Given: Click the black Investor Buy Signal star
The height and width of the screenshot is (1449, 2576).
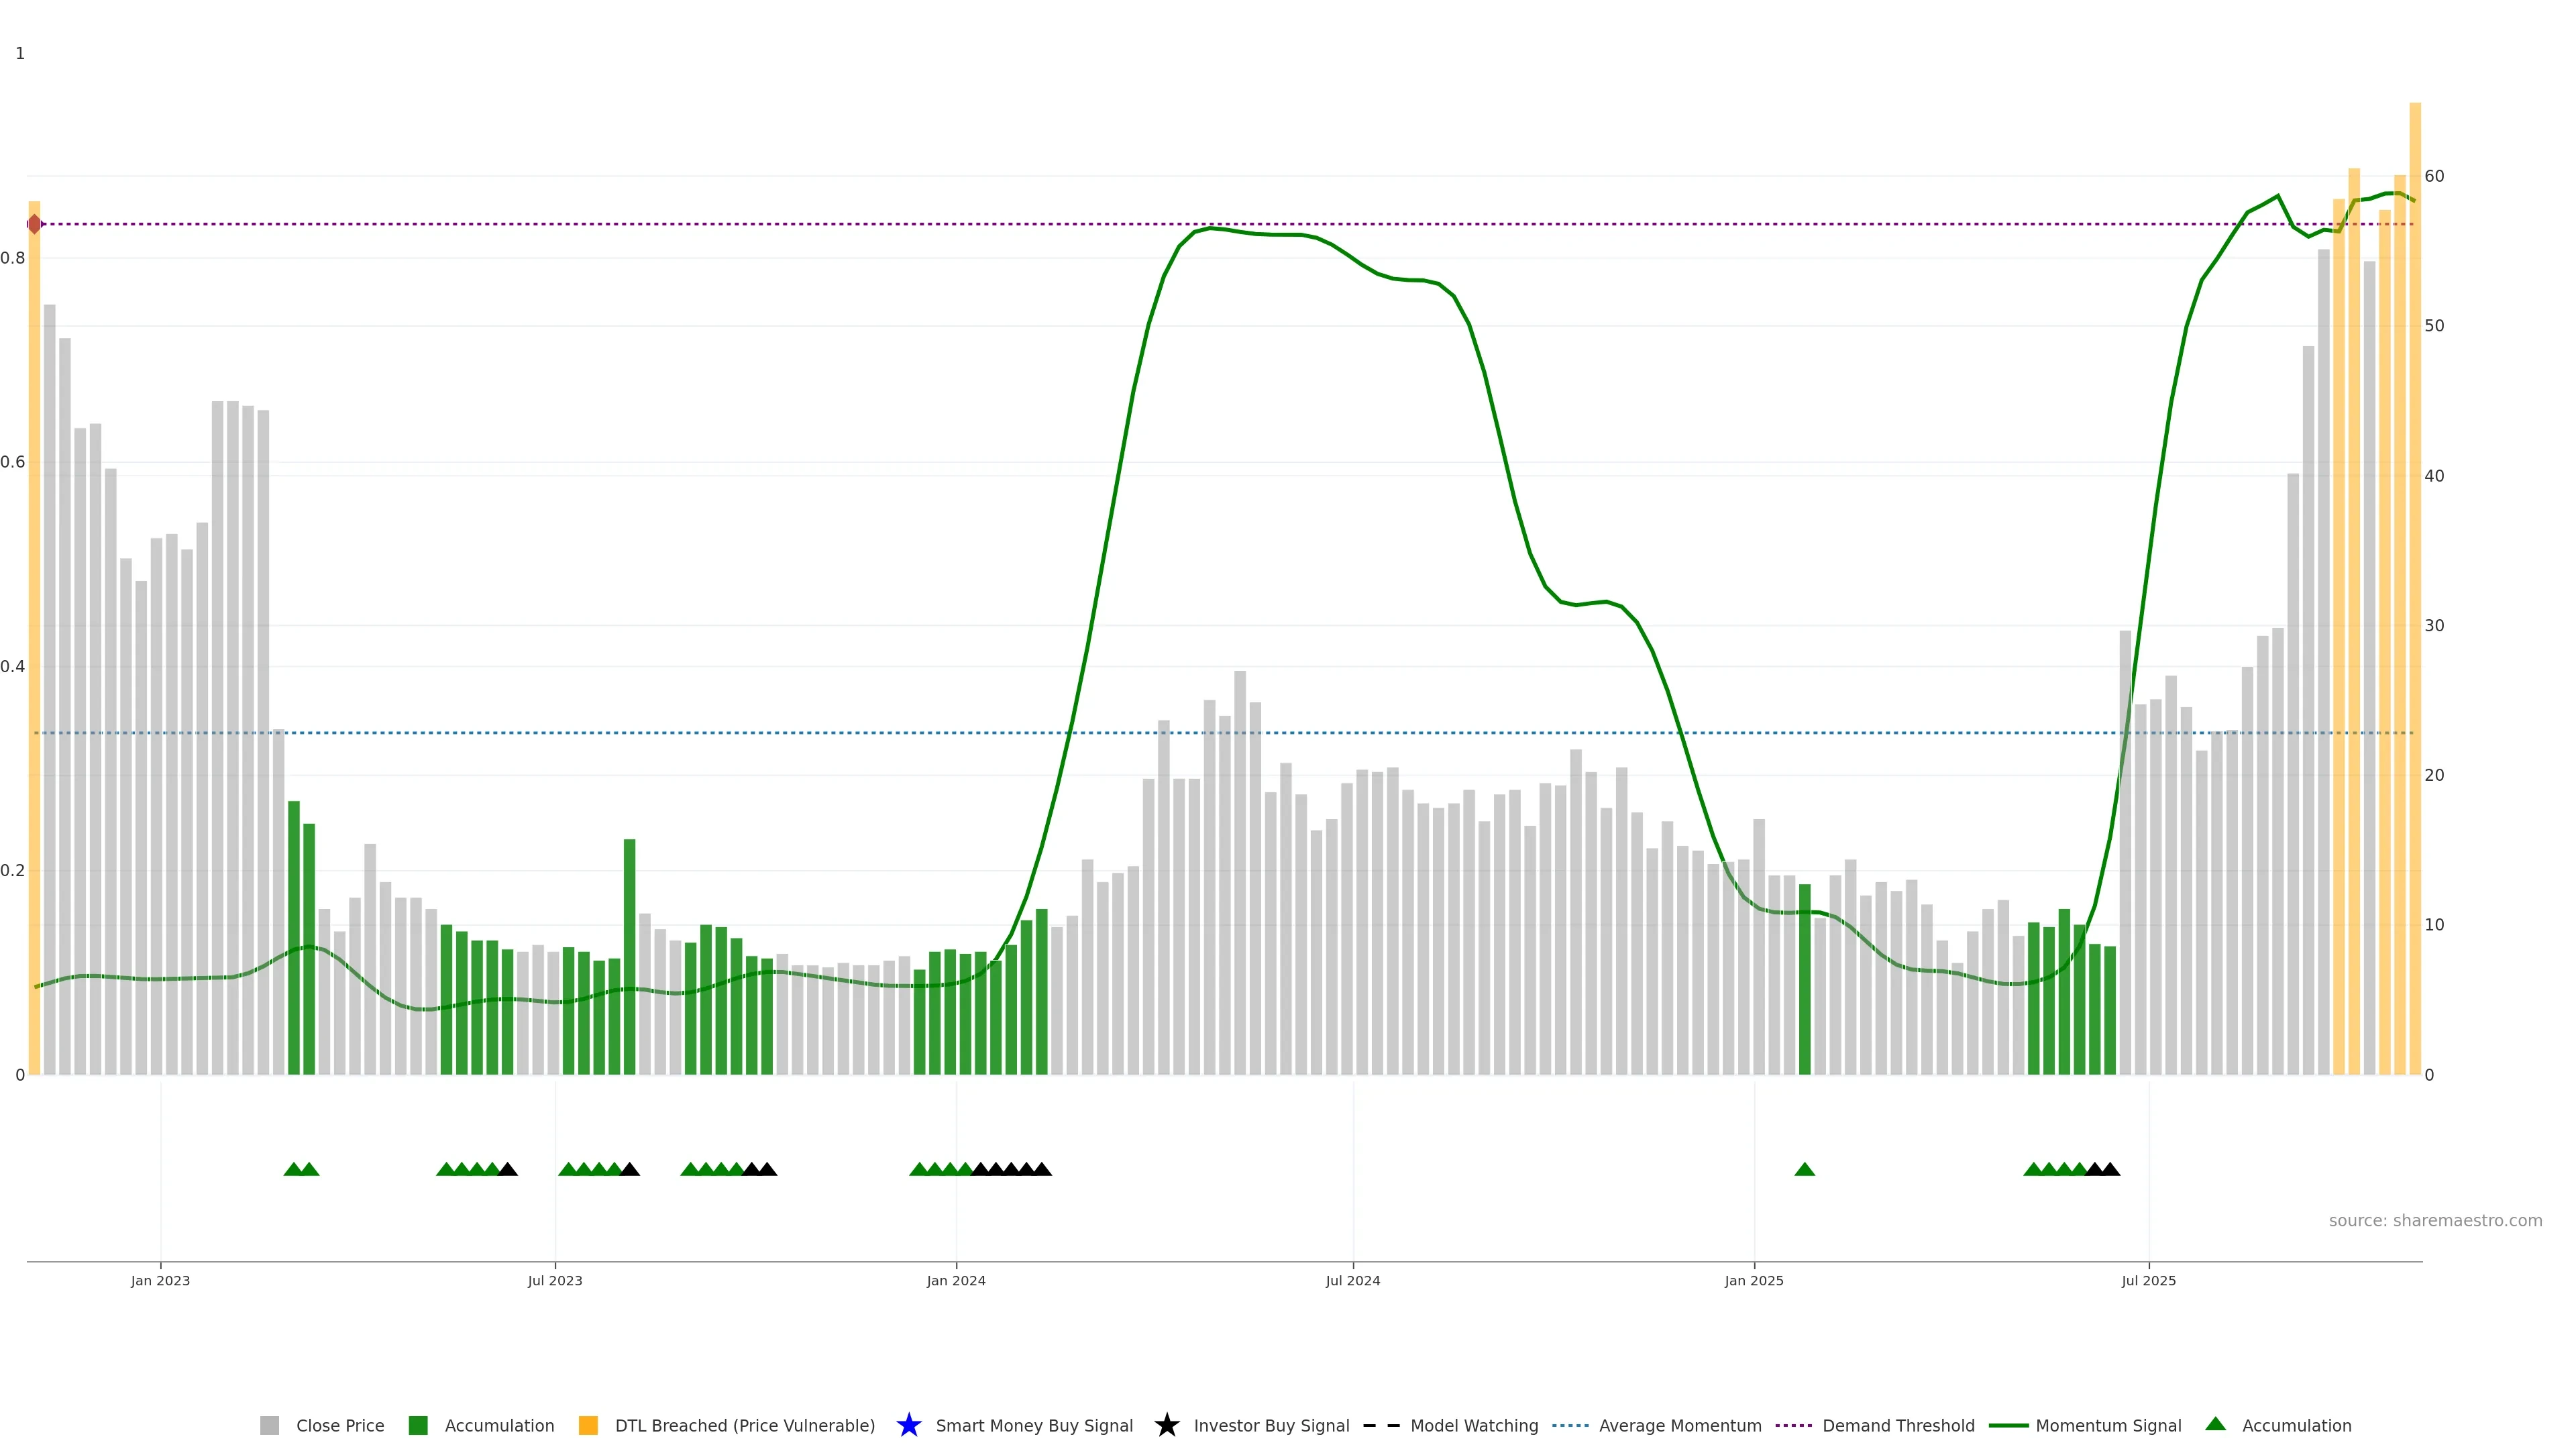Looking at the screenshot, I should click(1166, 1425).
